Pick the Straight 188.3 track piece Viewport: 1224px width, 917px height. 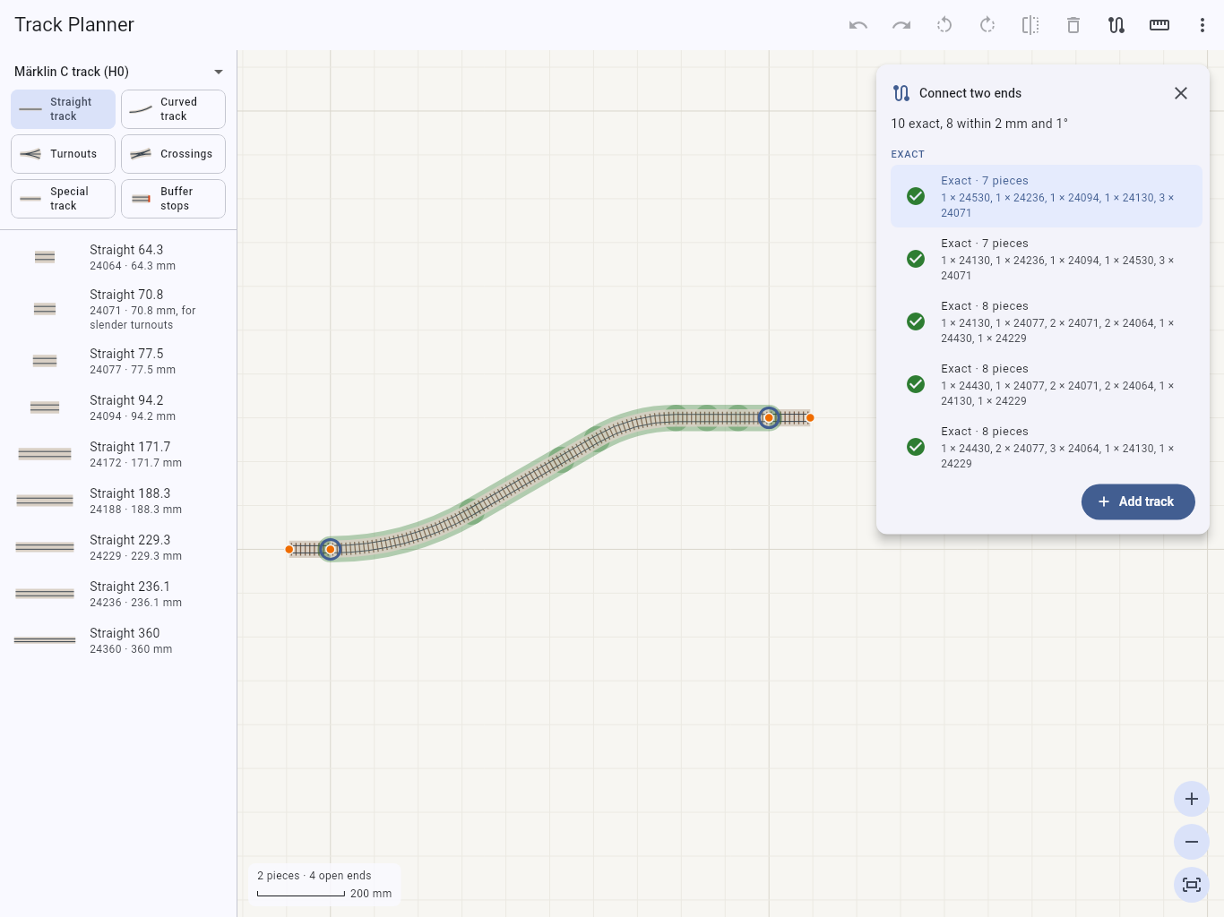[118, 501]
